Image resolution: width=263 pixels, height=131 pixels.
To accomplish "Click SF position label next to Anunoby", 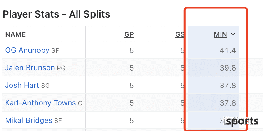I will click(x=55, y=51).
